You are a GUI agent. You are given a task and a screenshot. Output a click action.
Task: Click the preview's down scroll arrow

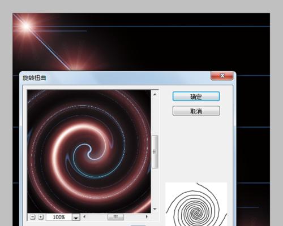click(155, 209)
